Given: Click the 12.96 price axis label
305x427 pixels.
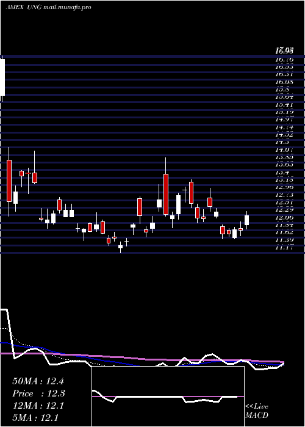Looking at the screenshot, I should click(284, 187).
